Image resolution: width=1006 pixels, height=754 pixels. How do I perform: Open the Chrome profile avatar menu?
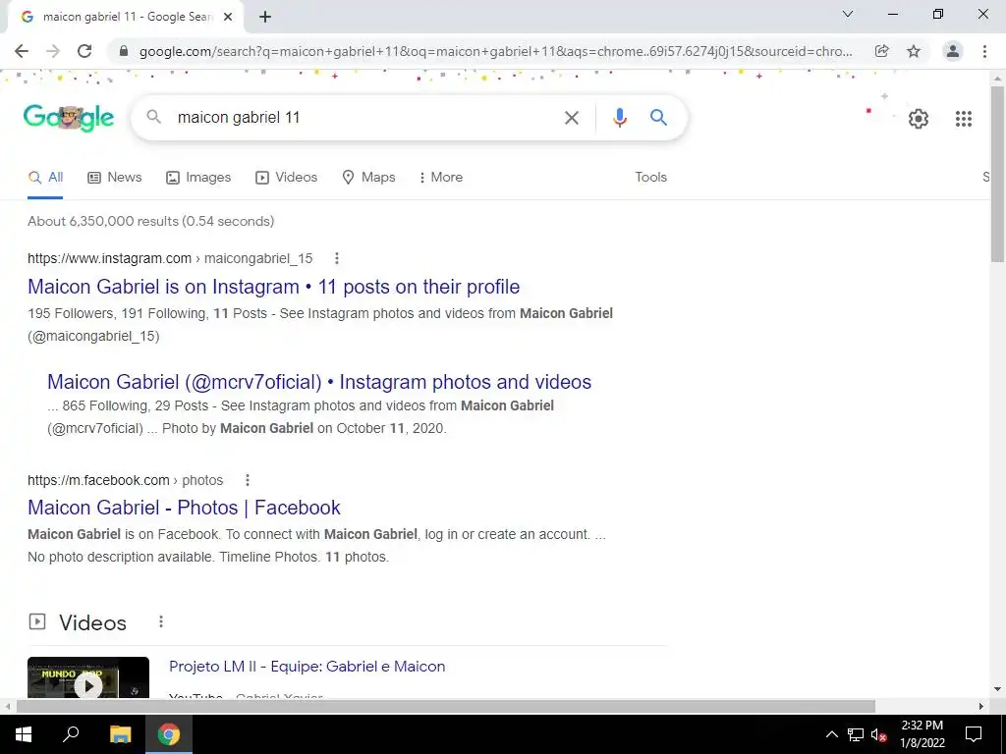[x=953, y=51]
